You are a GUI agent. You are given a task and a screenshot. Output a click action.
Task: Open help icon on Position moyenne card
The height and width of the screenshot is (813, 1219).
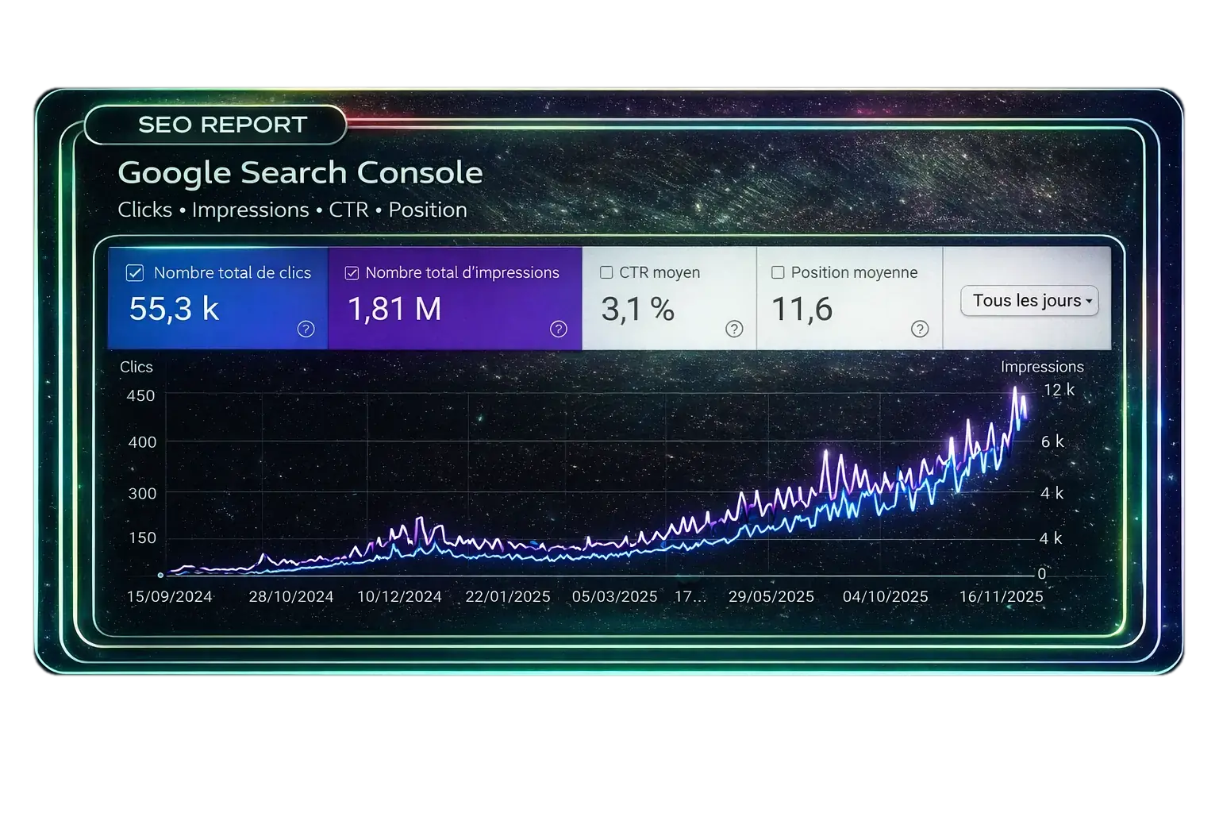[920, 329]
